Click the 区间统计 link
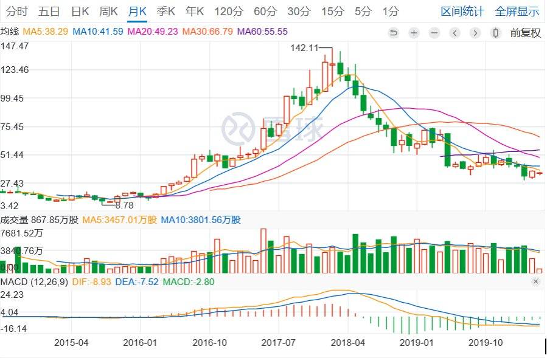 [462, 11]
